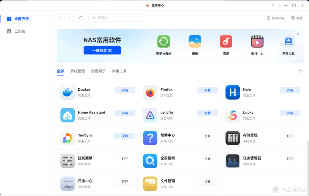Image resolution: width=309 pixels, height=196 pixels.
Task: Maximize the 应用中心 window
Action: (x=294, y=5)
